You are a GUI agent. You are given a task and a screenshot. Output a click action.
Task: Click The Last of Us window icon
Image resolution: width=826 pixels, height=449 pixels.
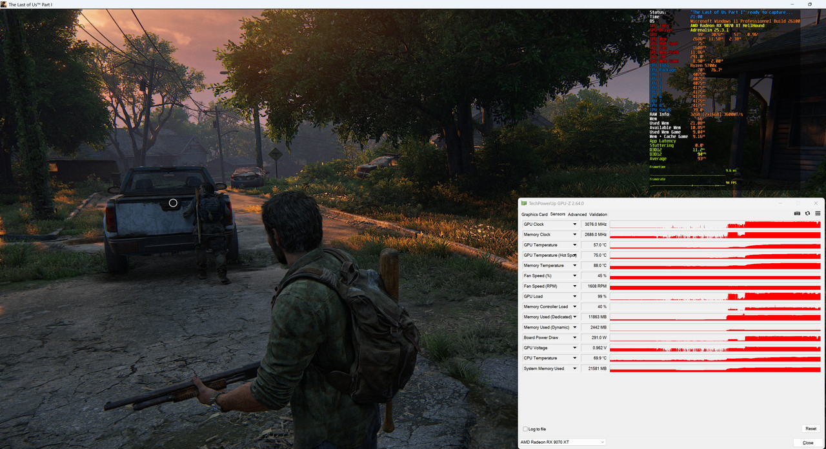[x=4, y=4]
